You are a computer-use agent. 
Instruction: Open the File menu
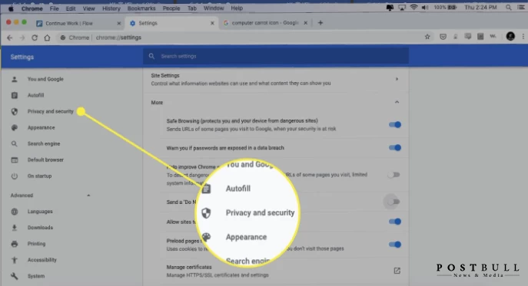click(x=54, y=8)
